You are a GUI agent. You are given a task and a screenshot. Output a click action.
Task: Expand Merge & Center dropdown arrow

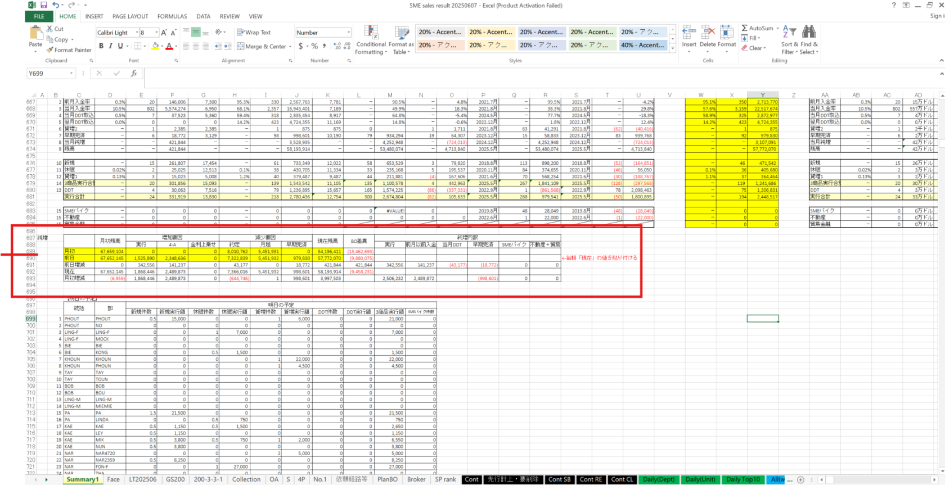click(290, 47)
